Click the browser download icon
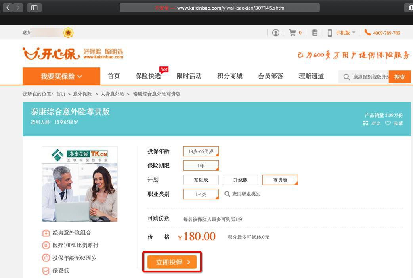 click(x=409, y=8)
